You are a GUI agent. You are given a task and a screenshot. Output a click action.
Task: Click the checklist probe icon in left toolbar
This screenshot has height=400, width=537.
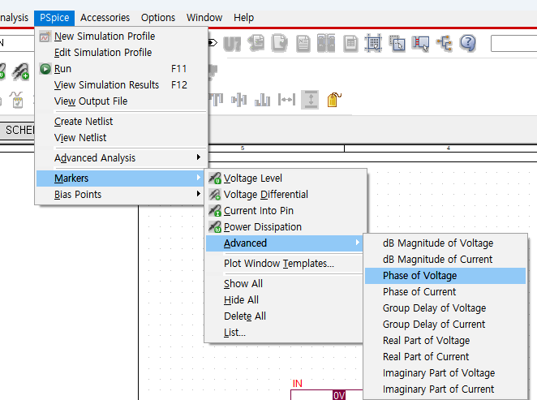click(17, 100)
